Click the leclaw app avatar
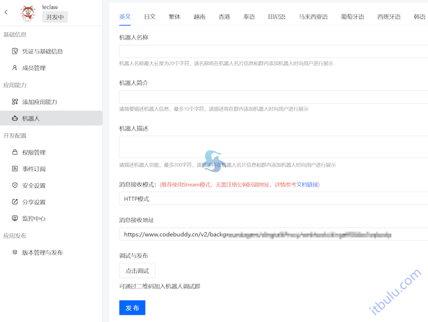Image resolution: width=428 pixels, height=322 pixels. click(x=28, y=13)
